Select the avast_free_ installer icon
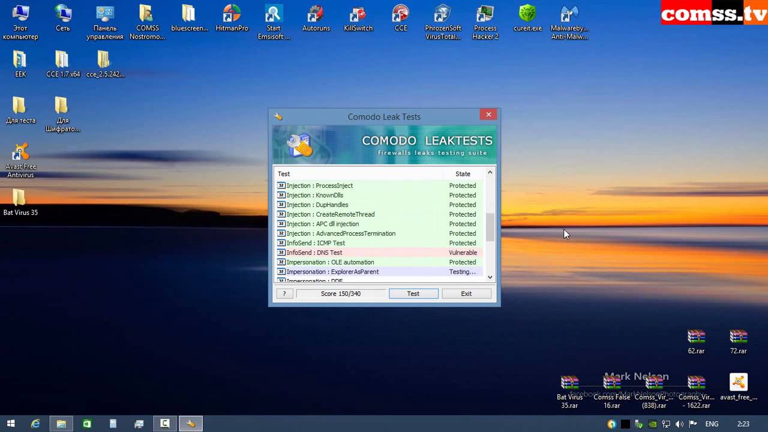This screenshot has height=432, width=768. (739, 387)
